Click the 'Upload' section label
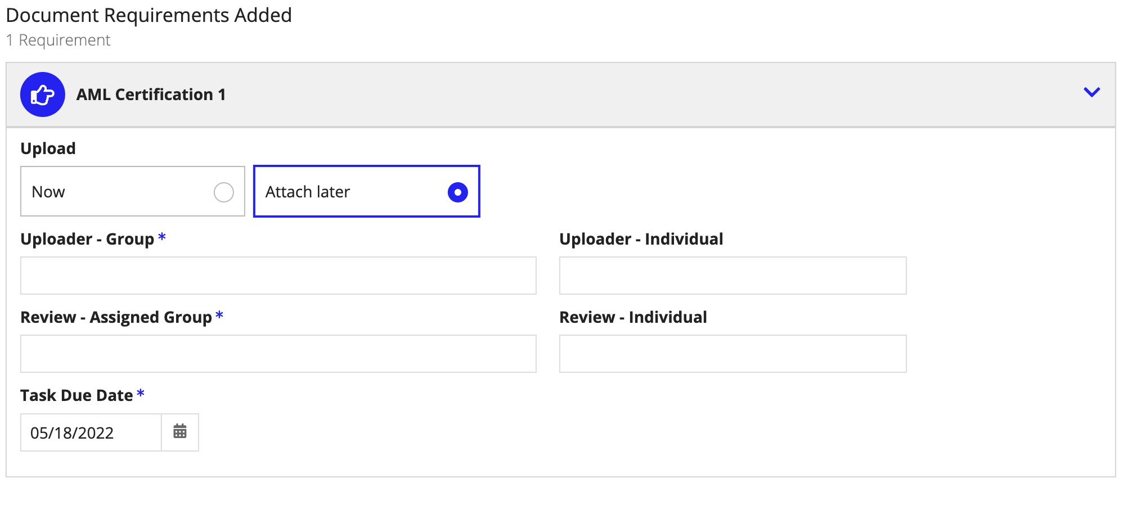 [x=48, y=148]
